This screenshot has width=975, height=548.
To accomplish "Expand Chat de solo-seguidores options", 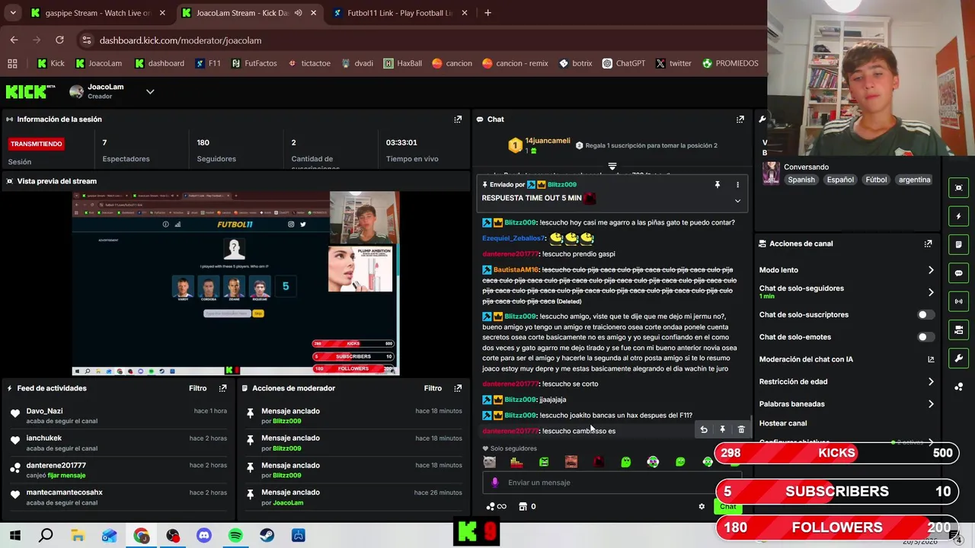I will click(x=930, y=292).
